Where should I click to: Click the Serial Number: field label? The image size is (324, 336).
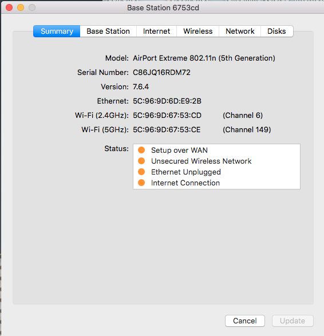(103, 73)
